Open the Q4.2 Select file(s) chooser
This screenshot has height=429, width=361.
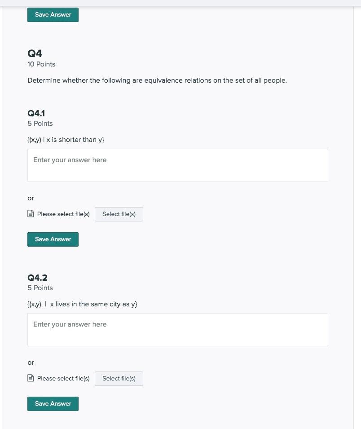pyautogui.click(x=119, y=379)
